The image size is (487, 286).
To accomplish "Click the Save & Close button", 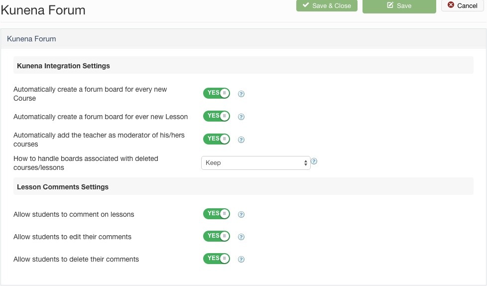I will (x=327, y=5).
